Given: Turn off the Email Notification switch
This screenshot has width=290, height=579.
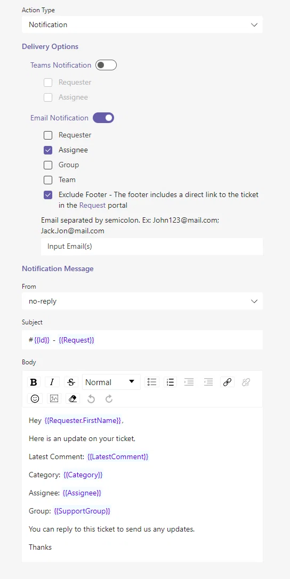Looking at the screenshot, I should [103, 118].
